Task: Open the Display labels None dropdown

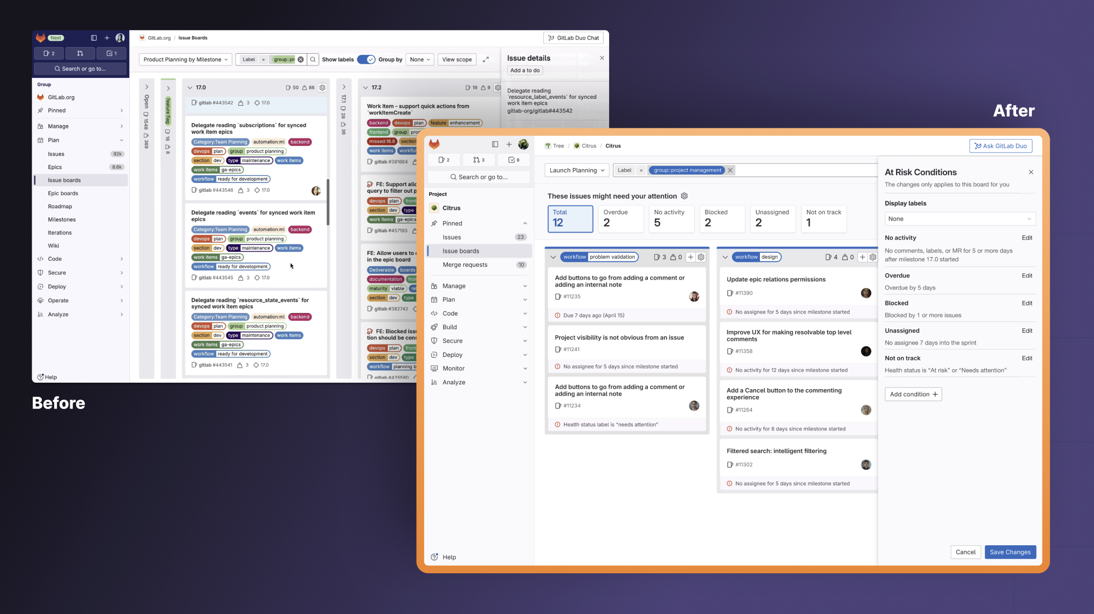Action: [x=959, y=219]
